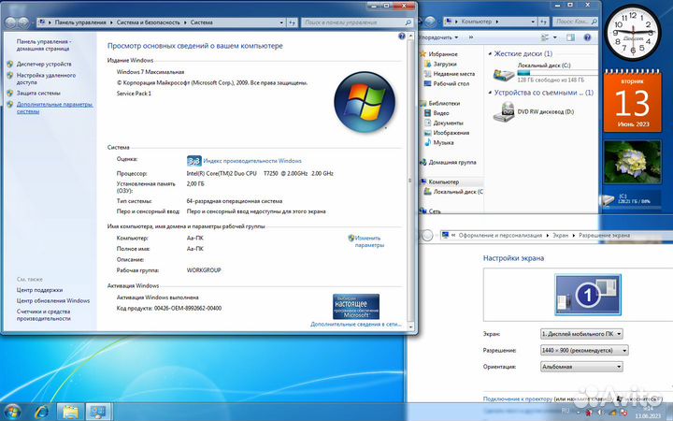Collapse the Hard Disk Drives group
This screenshot has height=421, width=673.
click(490, 53)
